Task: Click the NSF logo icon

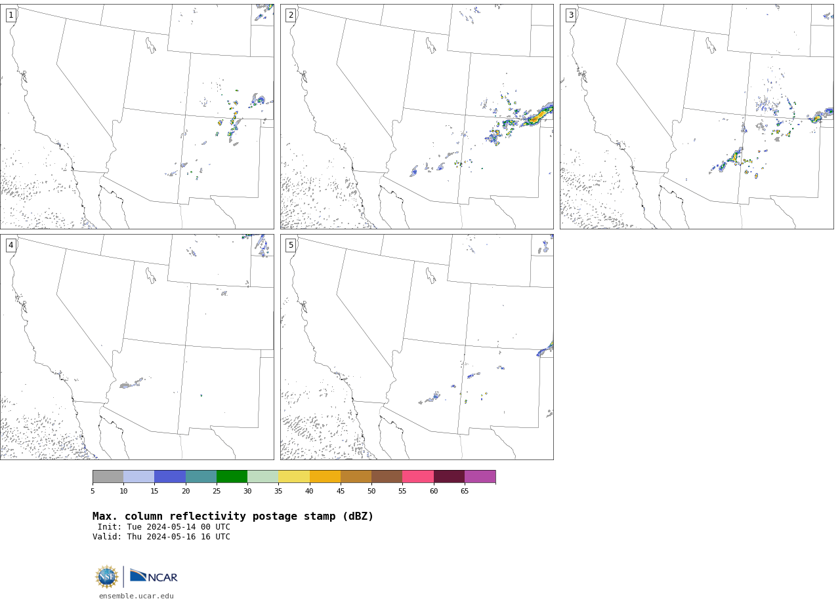Action: 107,577
